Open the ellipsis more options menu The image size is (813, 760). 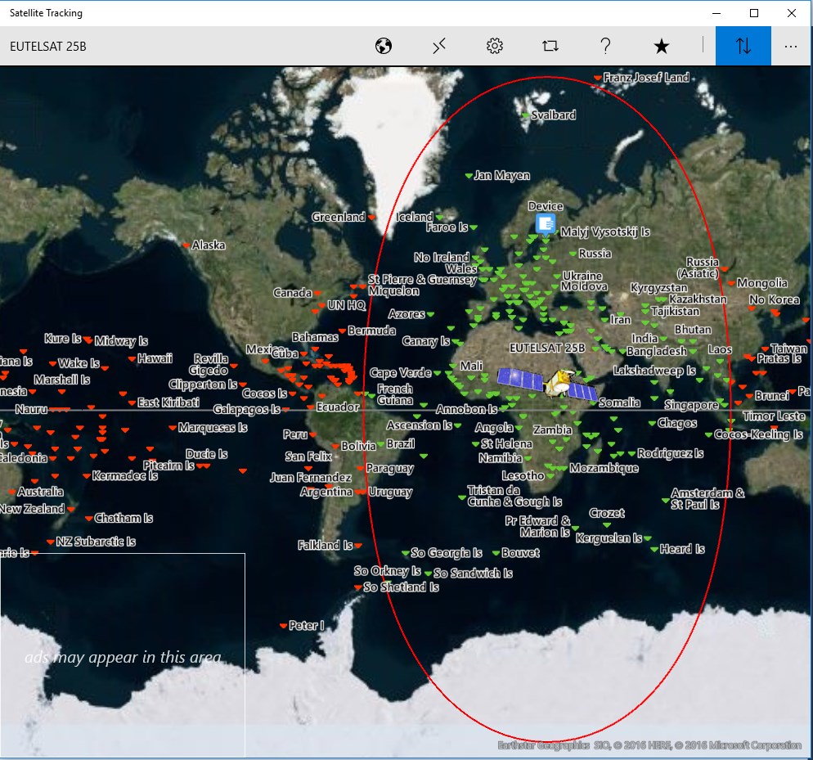point(790,47)
